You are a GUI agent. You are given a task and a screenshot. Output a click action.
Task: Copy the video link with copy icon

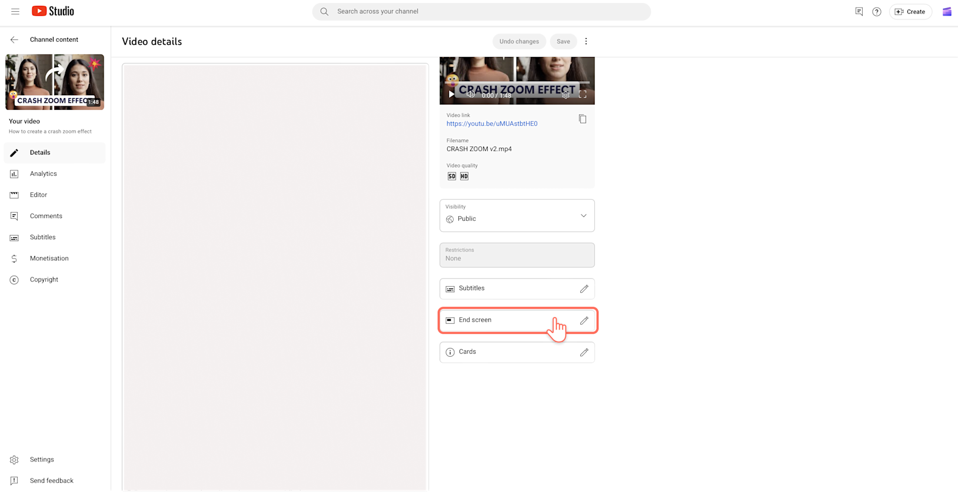[583, 119]
